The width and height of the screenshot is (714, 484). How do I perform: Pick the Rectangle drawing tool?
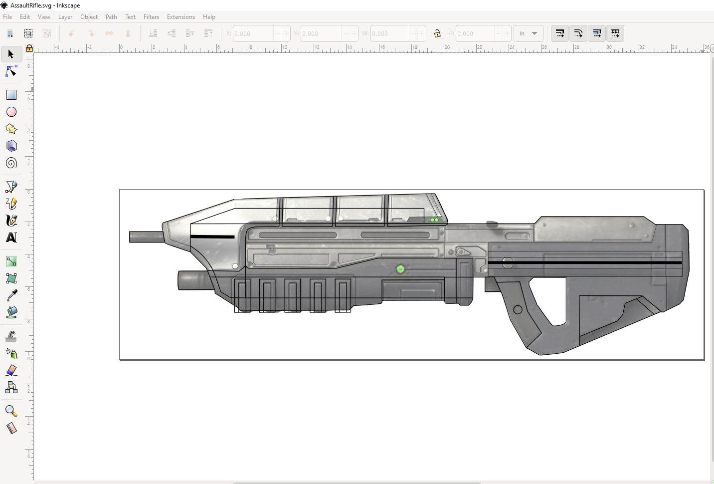[11, 95]
